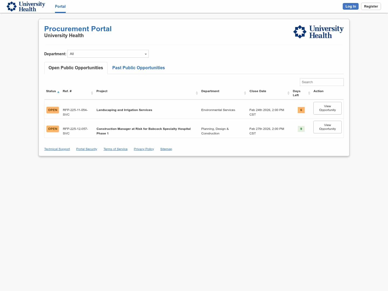Sort table by Days Left column
Viewport: 388px width, 291px height.
tap(296, 93)
